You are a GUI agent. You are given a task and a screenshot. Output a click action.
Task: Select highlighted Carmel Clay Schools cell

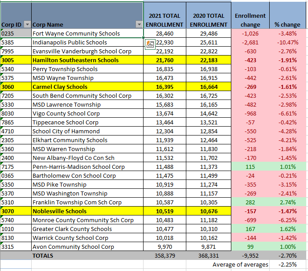click(x=87, y=87)
